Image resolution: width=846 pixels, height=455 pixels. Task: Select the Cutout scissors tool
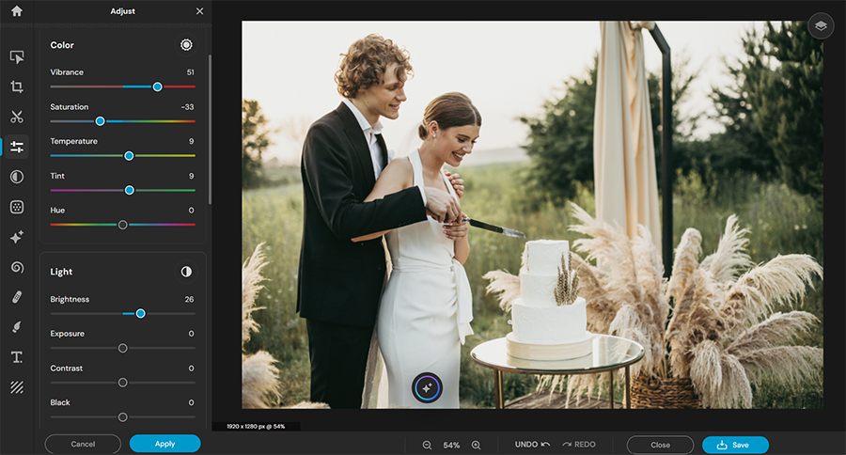[17, 117]
